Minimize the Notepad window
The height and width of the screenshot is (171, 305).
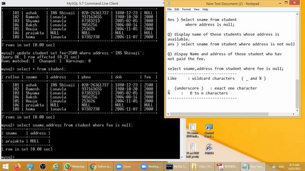point(280,3)
